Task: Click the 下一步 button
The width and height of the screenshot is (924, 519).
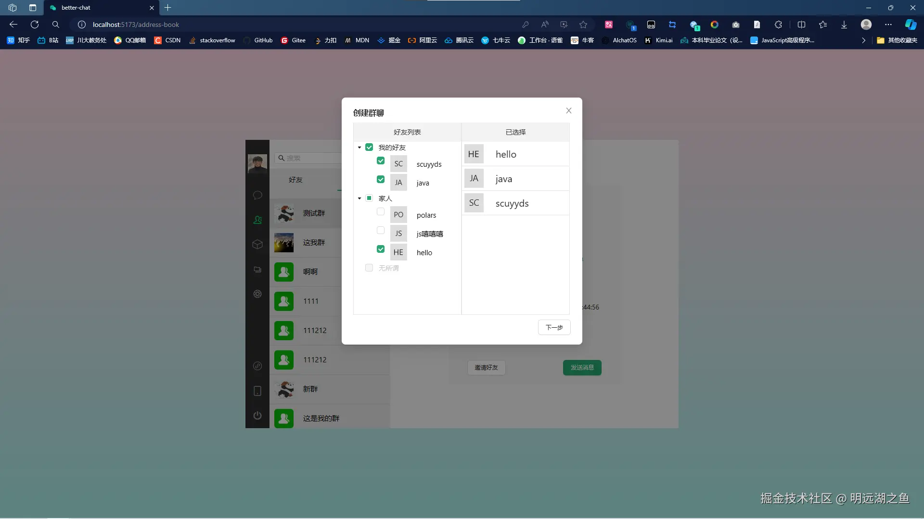Action: (x=554, y=327)
